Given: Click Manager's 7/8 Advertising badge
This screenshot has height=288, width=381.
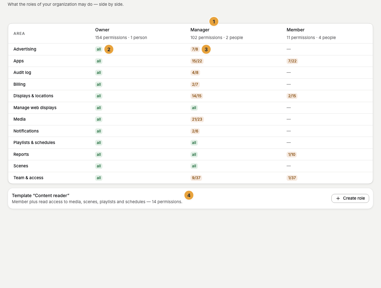Looking at the screenshot, I should [x=195, y=49].
